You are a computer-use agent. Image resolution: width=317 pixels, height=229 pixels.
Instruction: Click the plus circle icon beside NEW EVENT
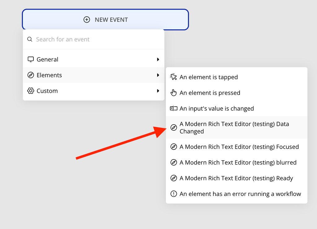click(x=87, y=20)
